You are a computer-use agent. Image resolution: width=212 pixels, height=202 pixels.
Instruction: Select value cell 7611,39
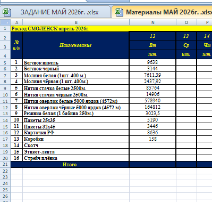point(152,75)
